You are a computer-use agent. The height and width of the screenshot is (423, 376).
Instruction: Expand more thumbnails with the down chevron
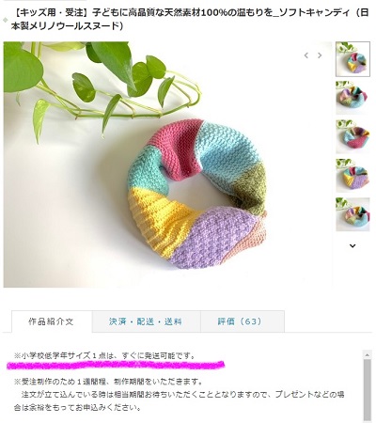352,245
